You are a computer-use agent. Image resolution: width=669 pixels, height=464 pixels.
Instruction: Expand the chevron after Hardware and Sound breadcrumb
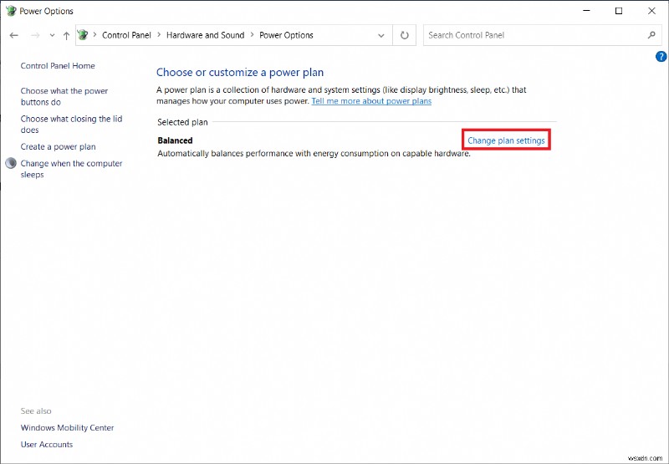(252, 35)
